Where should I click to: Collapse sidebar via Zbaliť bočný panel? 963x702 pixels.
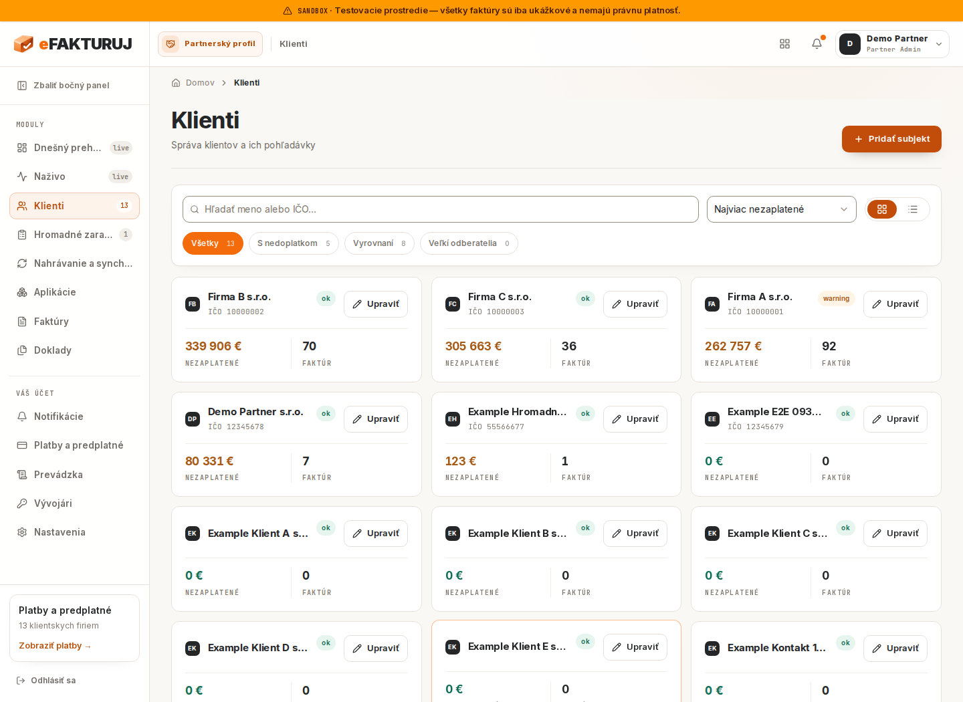tap(64, 86)
